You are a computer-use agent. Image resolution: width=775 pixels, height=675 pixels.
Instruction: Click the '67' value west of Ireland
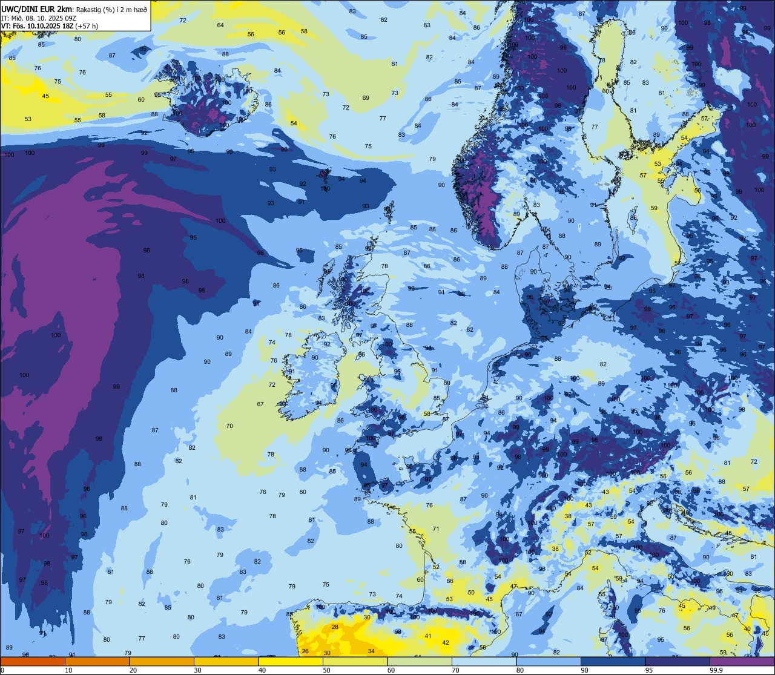pos(260,404)
